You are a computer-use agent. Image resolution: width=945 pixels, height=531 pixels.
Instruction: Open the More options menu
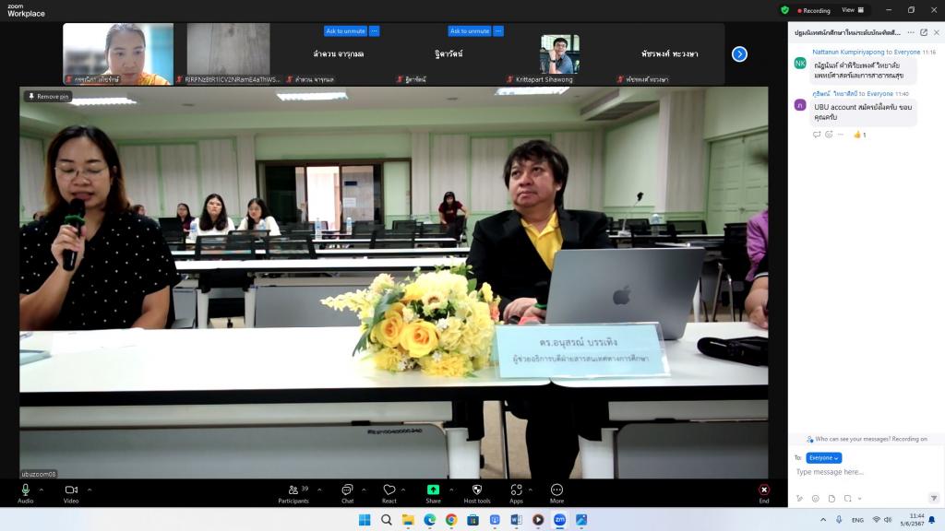click(x=556, y=493)
